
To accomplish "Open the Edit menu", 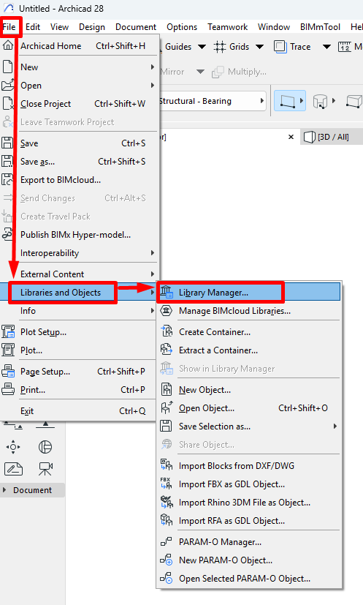I will pyautogui.click(x=33, y=27).
